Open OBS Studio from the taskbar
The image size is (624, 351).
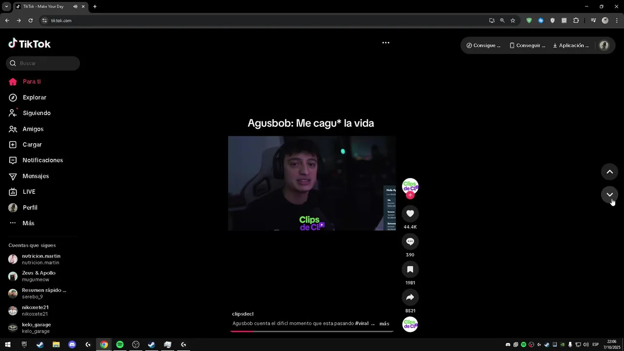[x=136, y=345]
